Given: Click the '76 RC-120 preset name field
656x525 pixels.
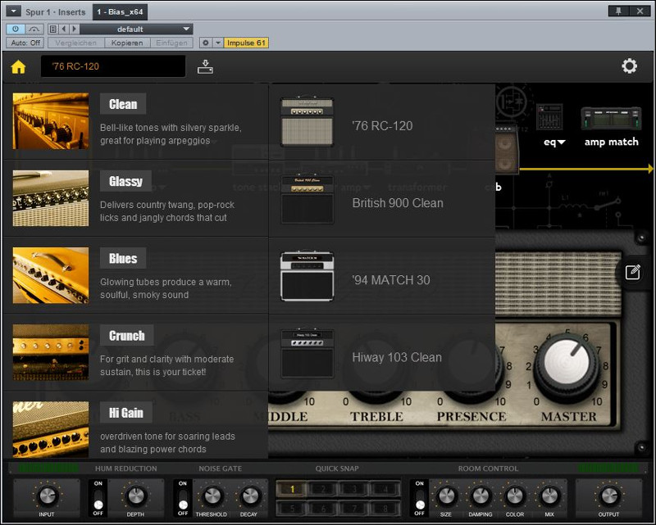Looking at the screenshot, I should (113, 66).
